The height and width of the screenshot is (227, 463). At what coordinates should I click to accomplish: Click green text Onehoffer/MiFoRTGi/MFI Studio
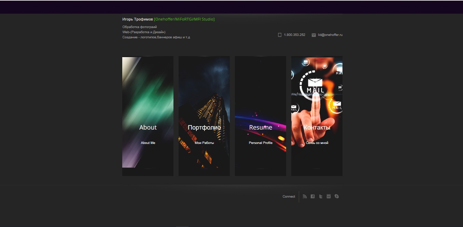coord(184,19)
